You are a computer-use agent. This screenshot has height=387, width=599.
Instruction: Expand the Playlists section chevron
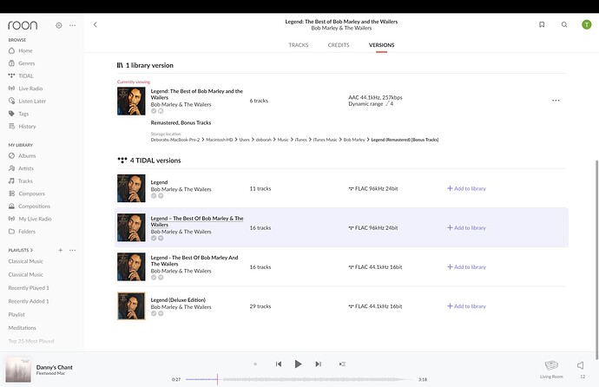tap(31, 251)
